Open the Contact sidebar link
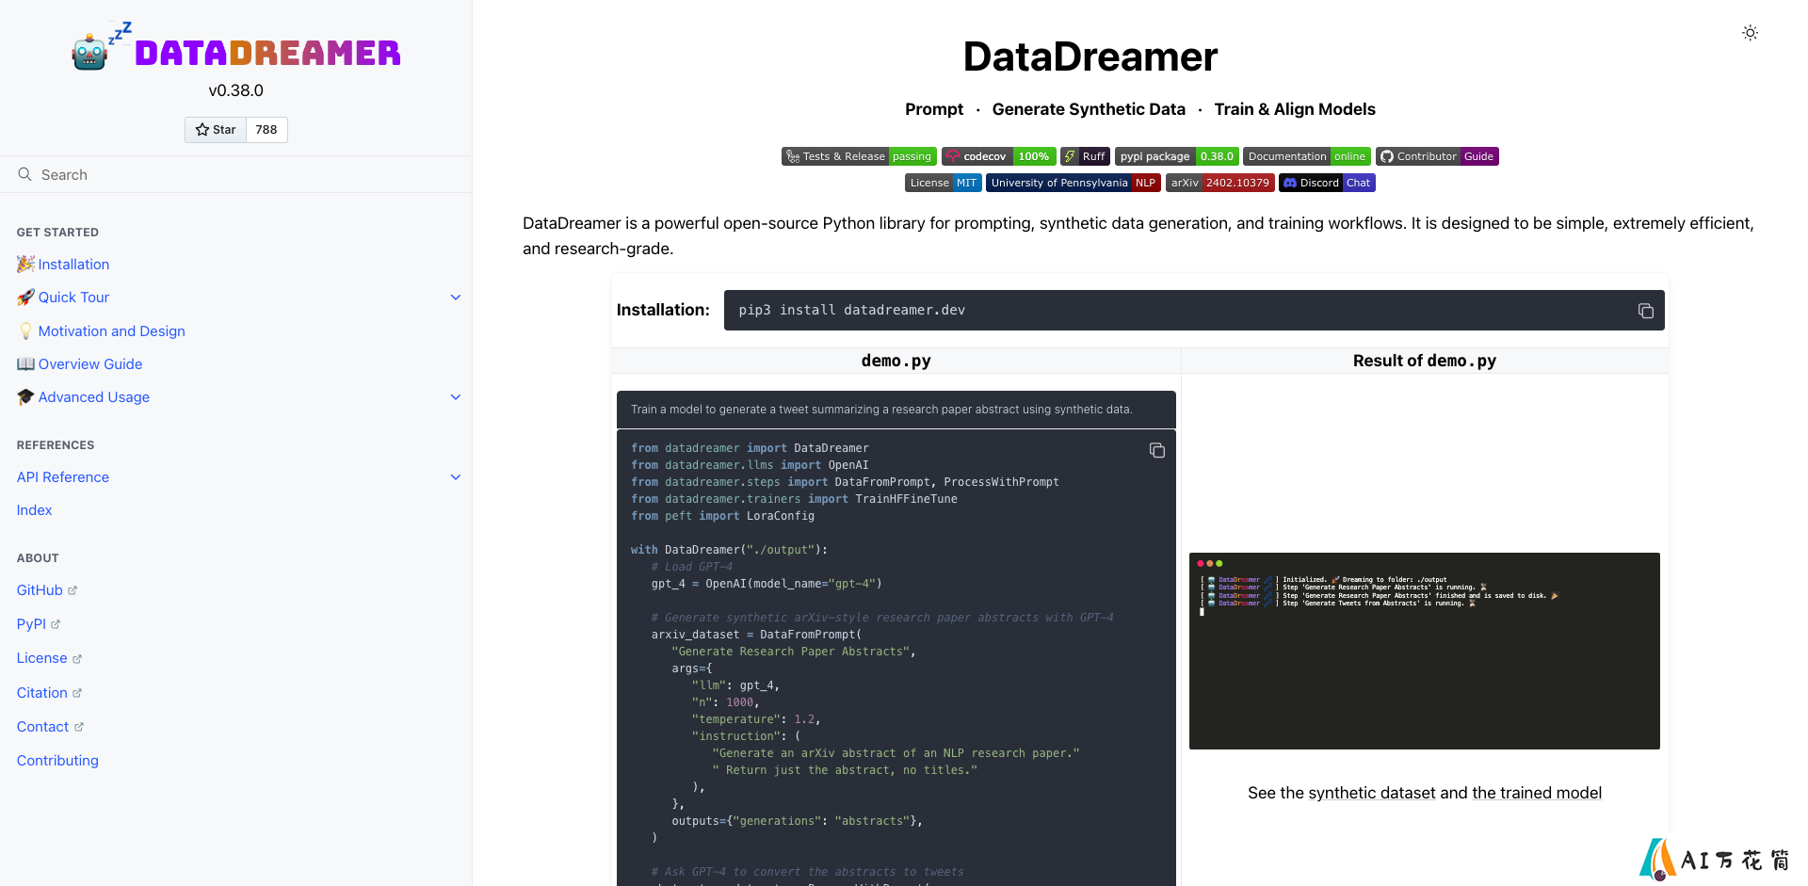The image size is (1808, 886). [x=50, y=727]
